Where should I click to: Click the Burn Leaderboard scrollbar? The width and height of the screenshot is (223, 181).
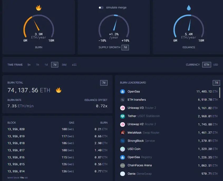[220, 92]
